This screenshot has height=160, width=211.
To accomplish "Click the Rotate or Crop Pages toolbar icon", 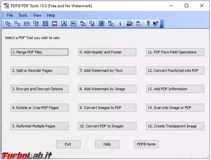I will click(x=36, y=24).
